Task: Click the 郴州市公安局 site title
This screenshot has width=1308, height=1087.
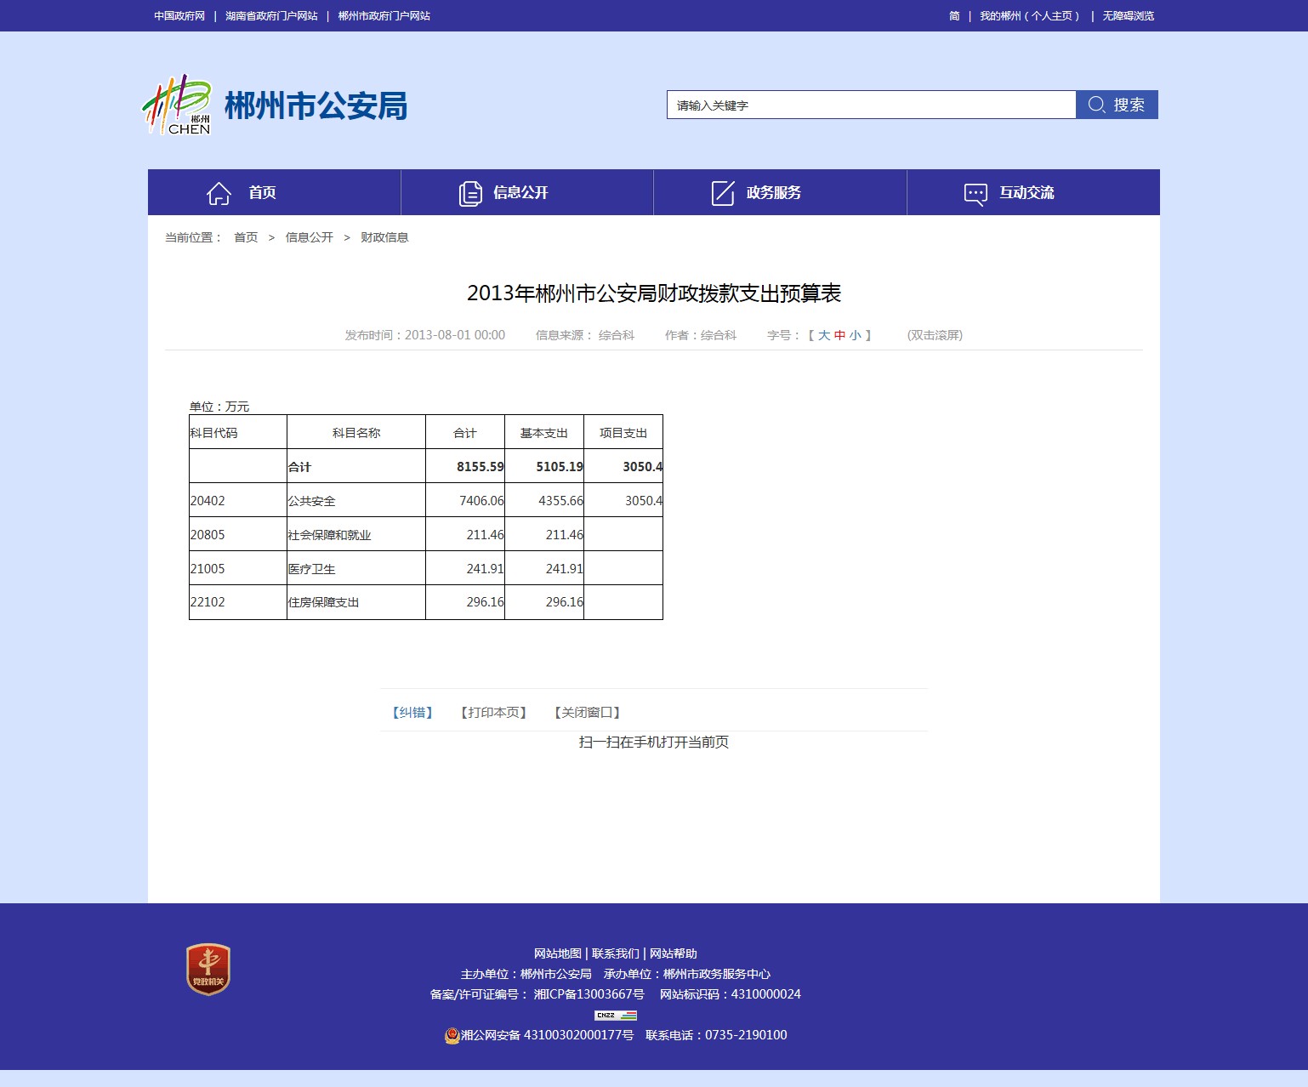Action: [x=316, y=106]
